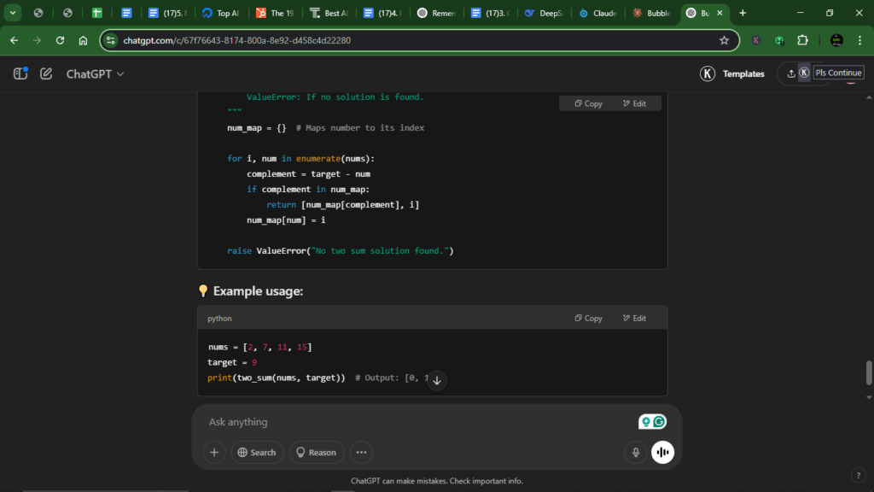Open the browser extensions puzzle icon
This screenshot has height=492, width=874.
tap(801, 40)
